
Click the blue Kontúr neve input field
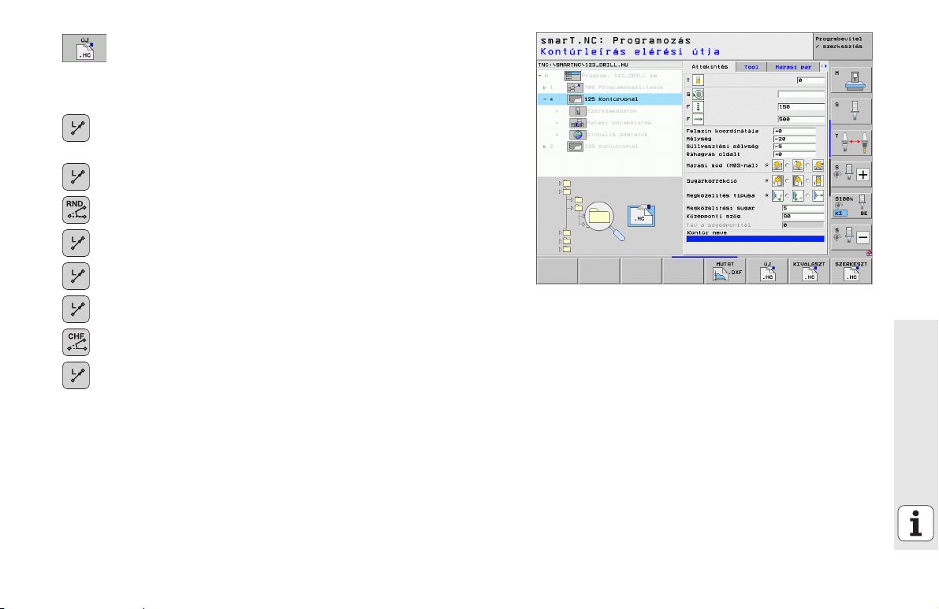(755, 239)
